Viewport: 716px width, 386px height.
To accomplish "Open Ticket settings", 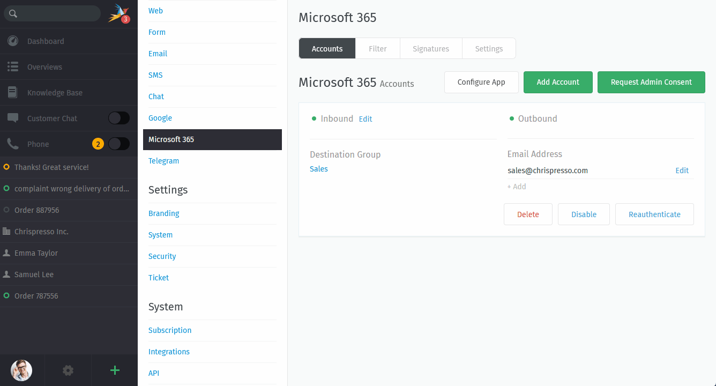I will [x=159, y=278].
